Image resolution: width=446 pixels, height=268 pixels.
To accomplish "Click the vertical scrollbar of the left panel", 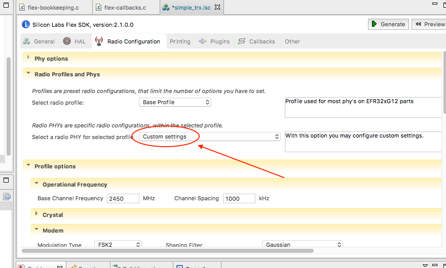I will [9, 107].
